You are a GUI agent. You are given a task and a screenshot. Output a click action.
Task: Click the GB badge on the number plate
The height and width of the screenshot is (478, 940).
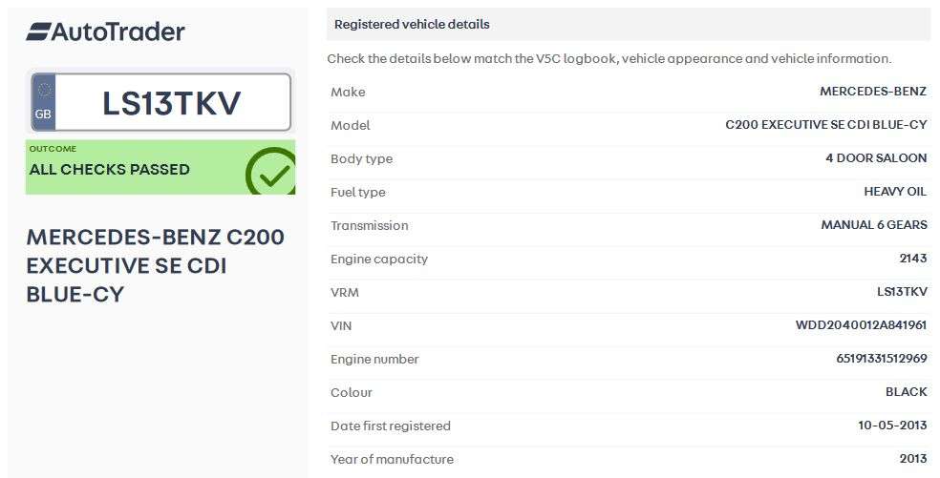click(43, 103)
